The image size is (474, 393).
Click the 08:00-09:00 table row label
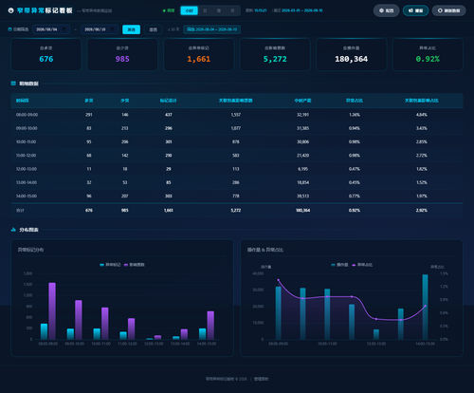tap(27, 115)
